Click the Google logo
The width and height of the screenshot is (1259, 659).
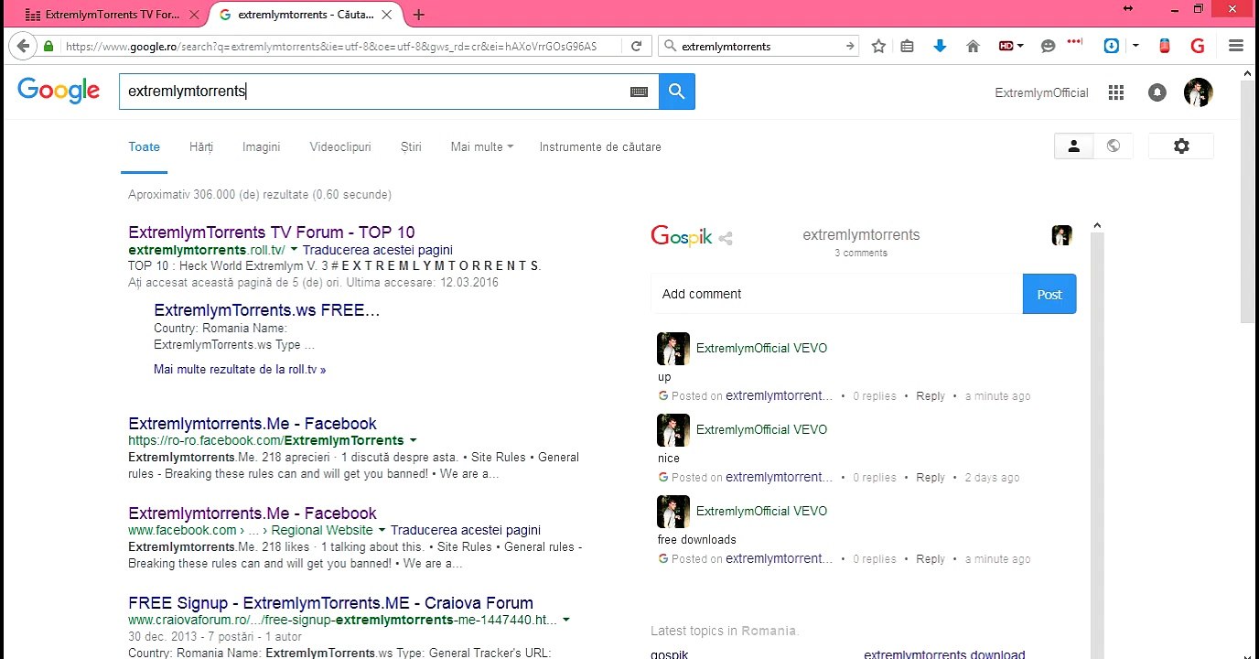click(x=59, y=91)
